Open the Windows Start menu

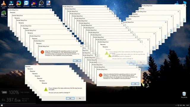[2, 105]
